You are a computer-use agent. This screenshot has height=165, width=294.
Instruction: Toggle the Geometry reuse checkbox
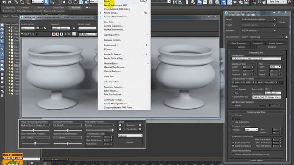click(x=125, y=125)
